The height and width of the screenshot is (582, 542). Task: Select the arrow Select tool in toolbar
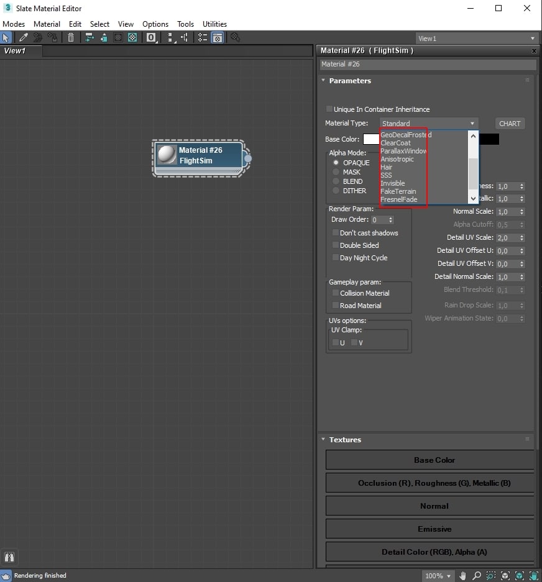click(x=6, y=38)
